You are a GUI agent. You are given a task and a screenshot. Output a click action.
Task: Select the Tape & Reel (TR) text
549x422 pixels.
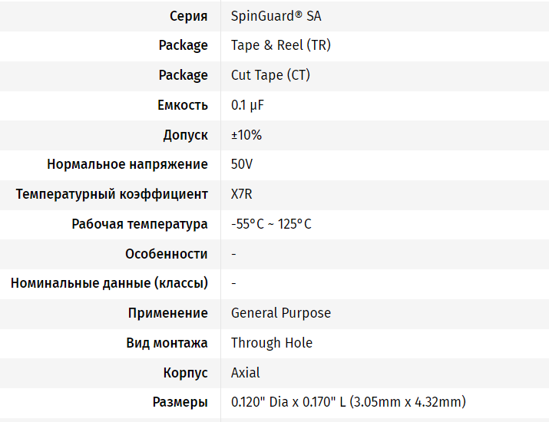[x=280, y=45]
